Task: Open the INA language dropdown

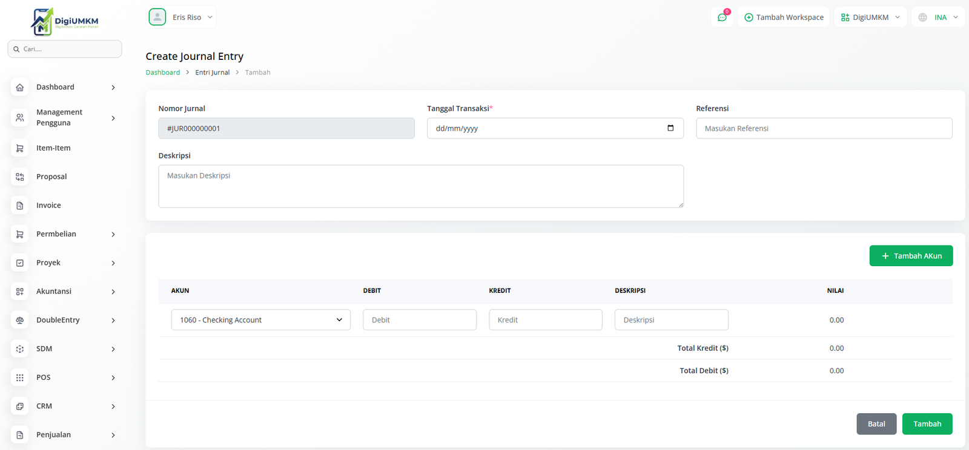Action: click(x=938, y=18)
